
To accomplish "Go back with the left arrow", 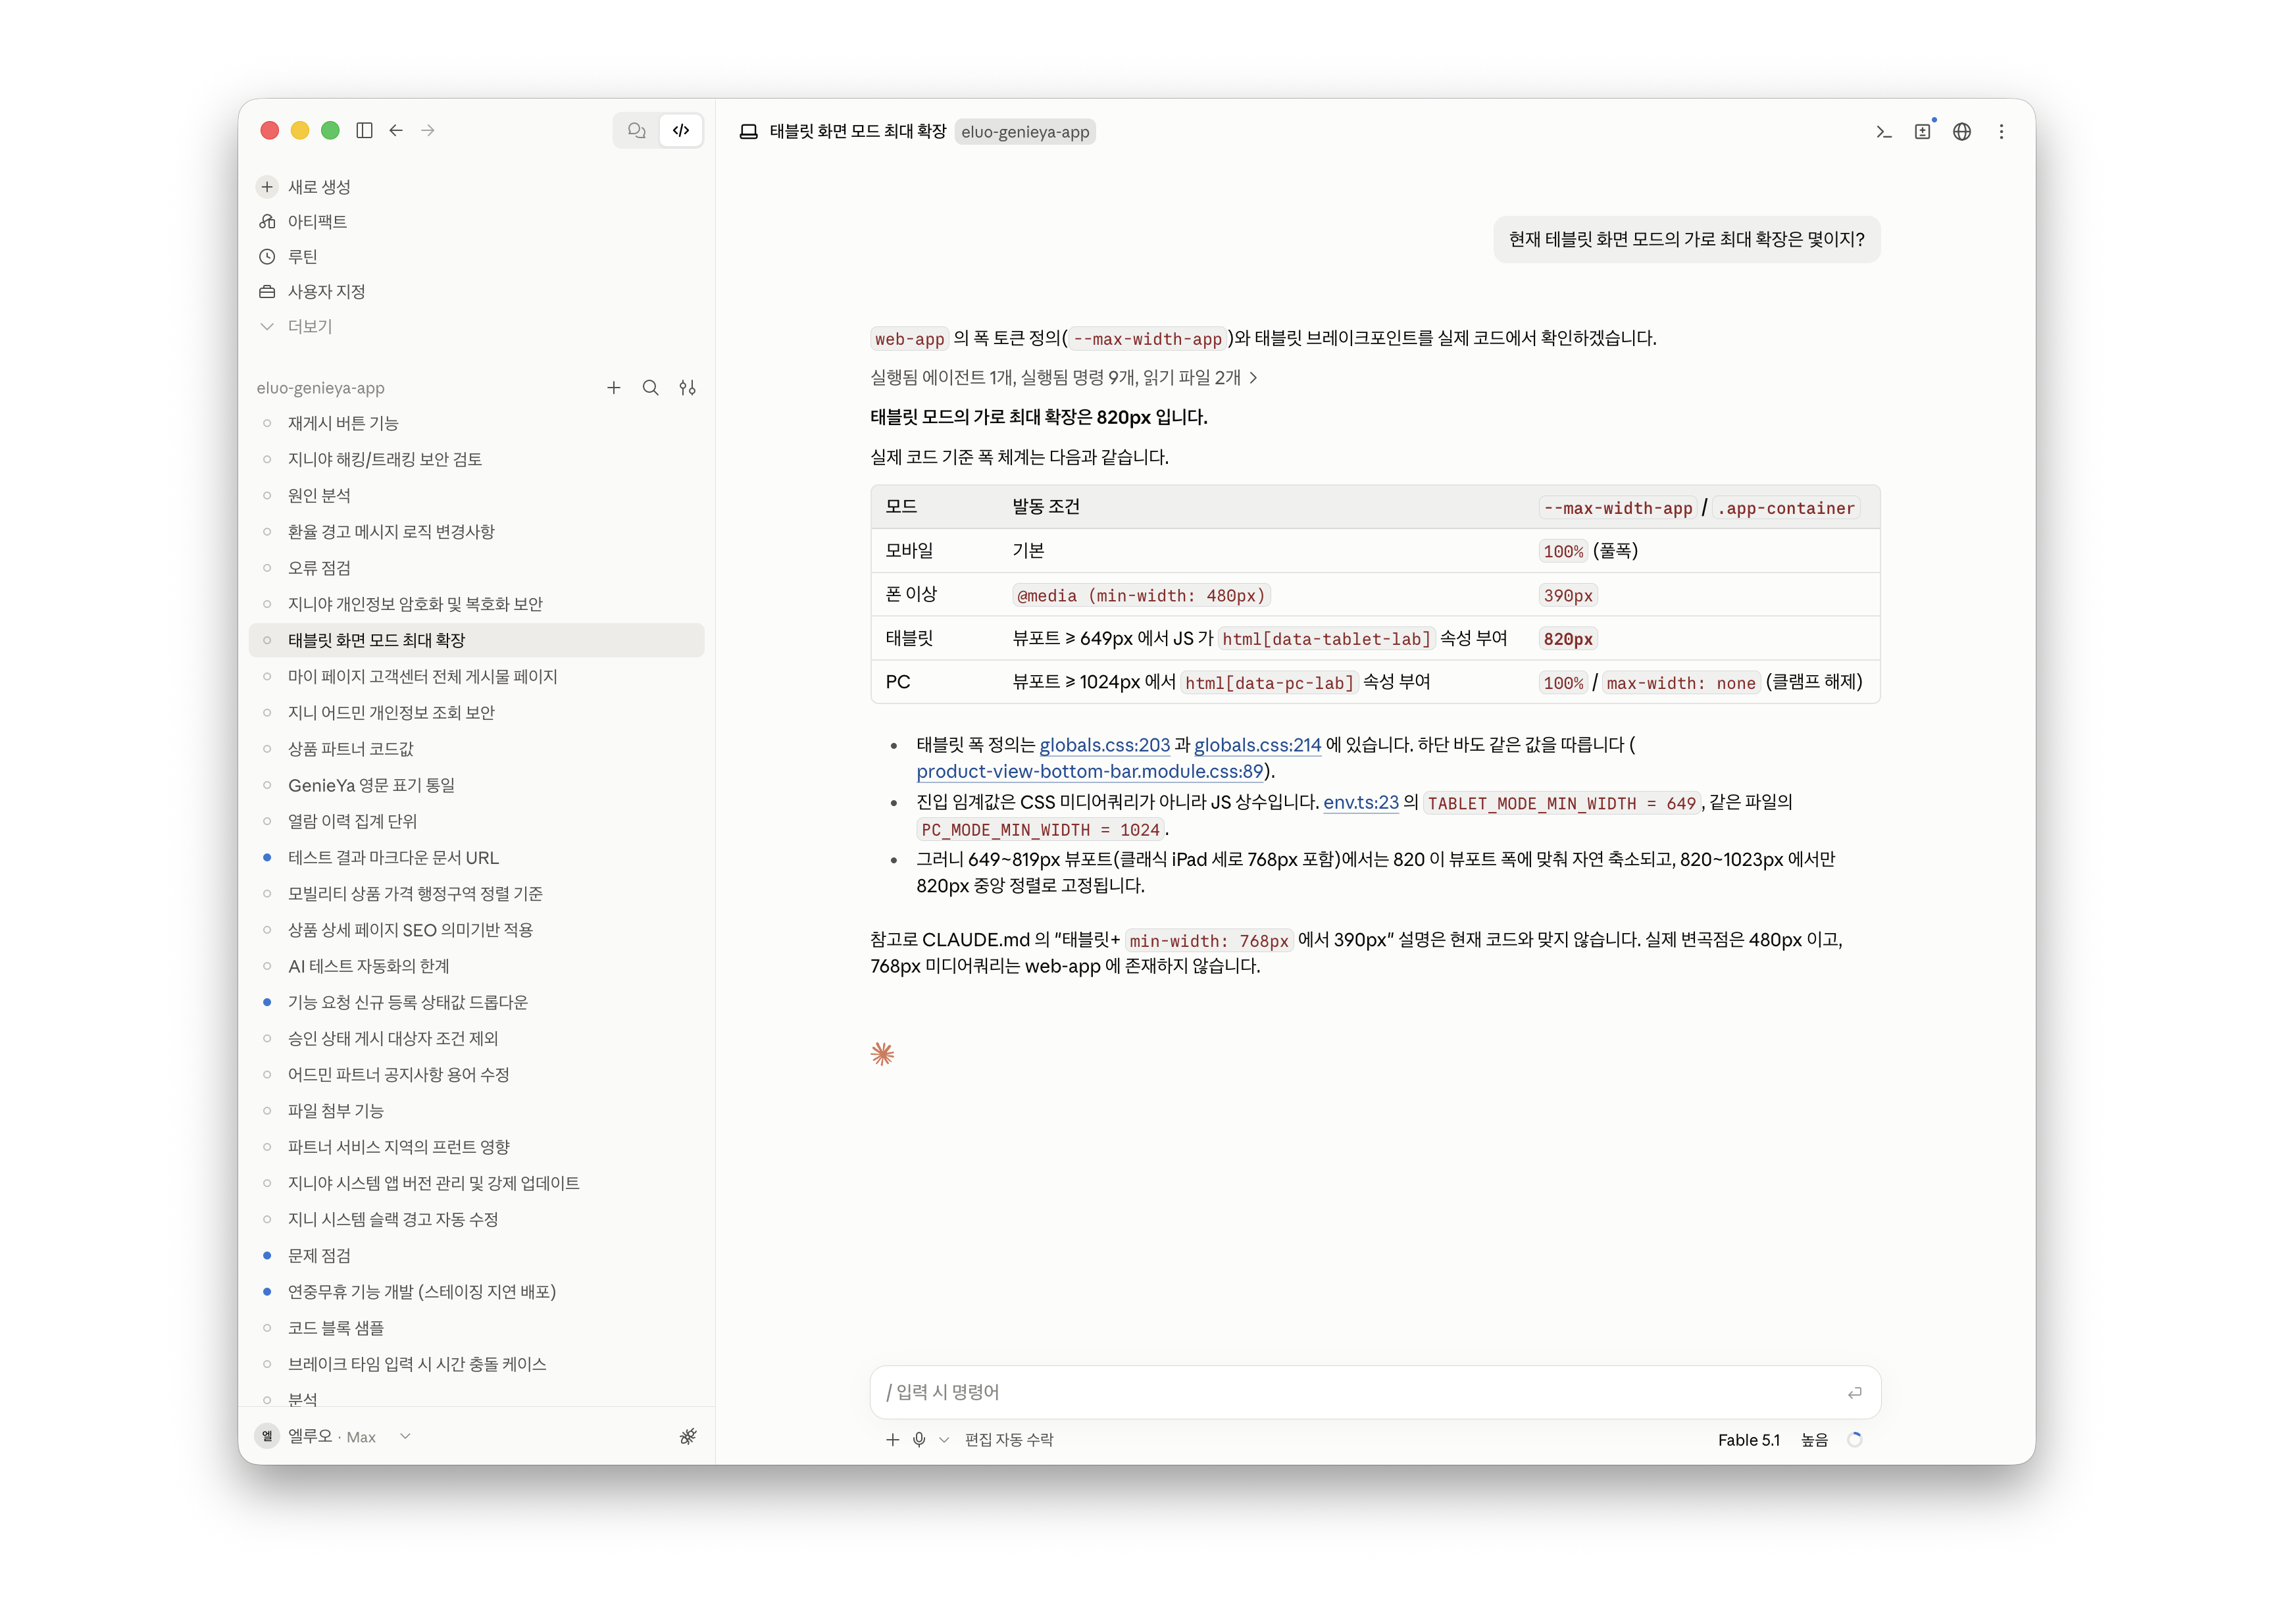I will (396, 130).
